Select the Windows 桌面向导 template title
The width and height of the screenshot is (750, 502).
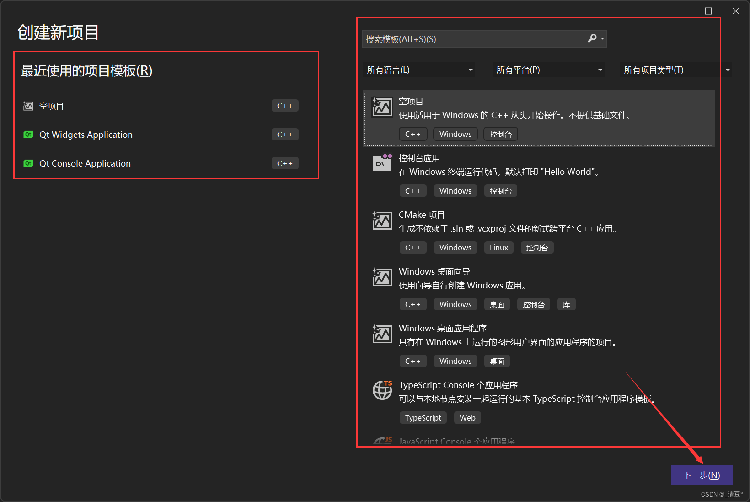pos(434,272)
